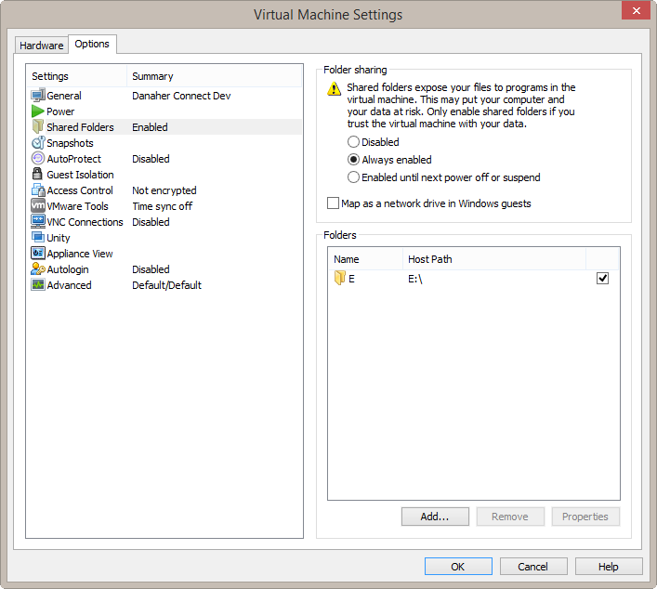Click the 'Danaher Connect Dev' summary text

click(x=181, y=96)
